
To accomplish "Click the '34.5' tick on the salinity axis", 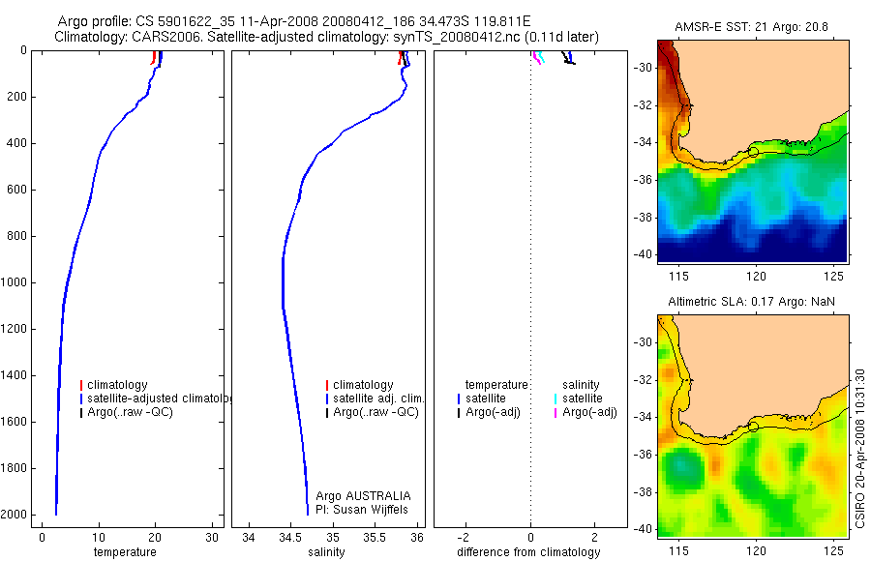I will coord(290,538).
